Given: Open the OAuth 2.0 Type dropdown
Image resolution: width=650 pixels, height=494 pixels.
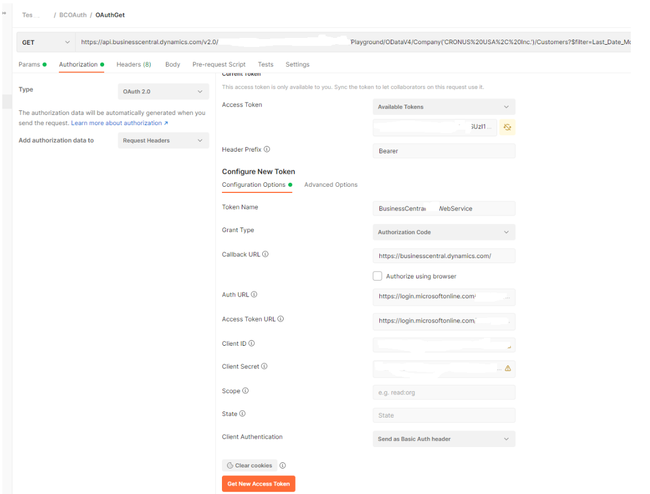Looking at the screenshot, I should coord(163,92).
